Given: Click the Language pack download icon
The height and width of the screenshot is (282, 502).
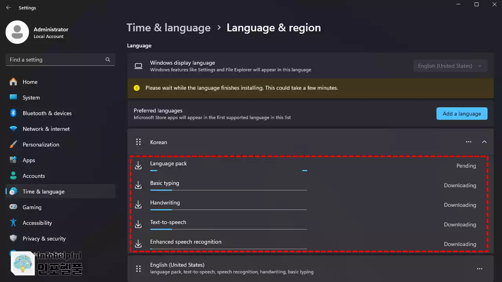Looking at the screenshot, I should click(138, 166).
